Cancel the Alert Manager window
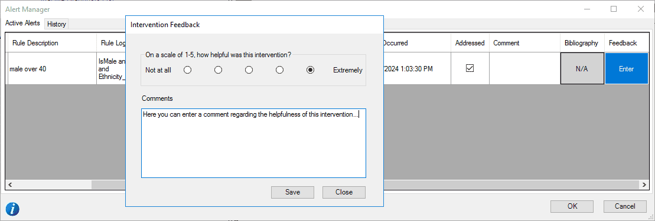Viewport: 655px width, 221px height. pyautogui.click(x=625, y=206)
